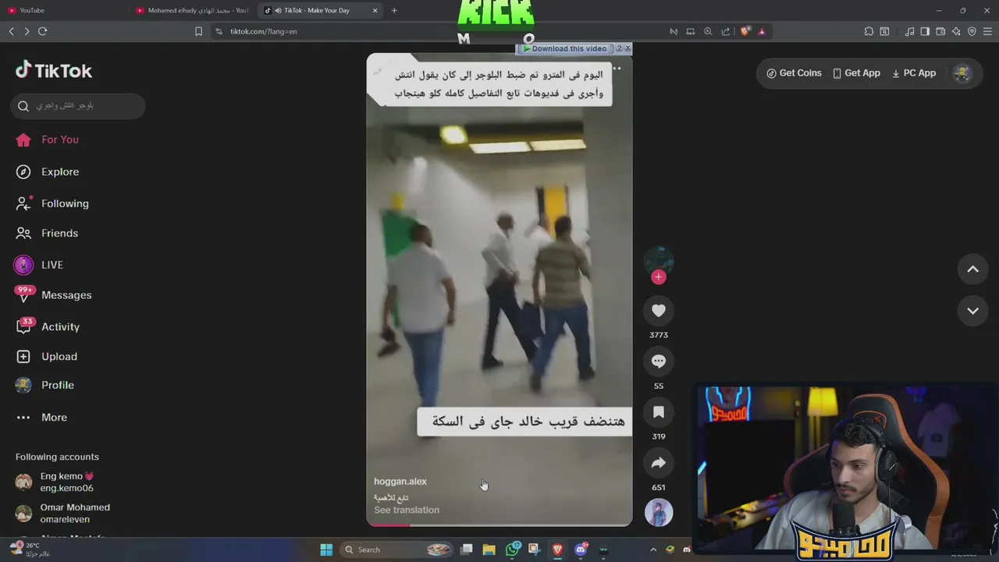Open the comments bubble showing 55
This screenshot has width=999, height=562.
(x=659, y=361)
